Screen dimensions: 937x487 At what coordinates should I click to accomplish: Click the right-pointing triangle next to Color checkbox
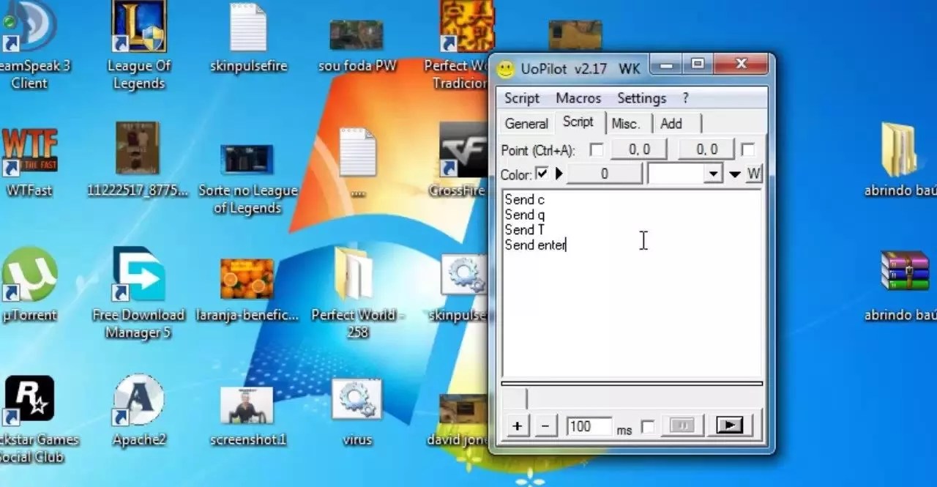point(559,174)
